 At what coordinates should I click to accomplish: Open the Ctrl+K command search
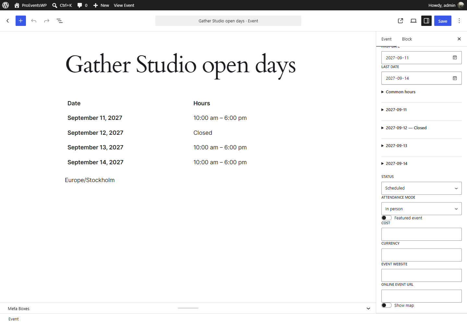point(62,5)
